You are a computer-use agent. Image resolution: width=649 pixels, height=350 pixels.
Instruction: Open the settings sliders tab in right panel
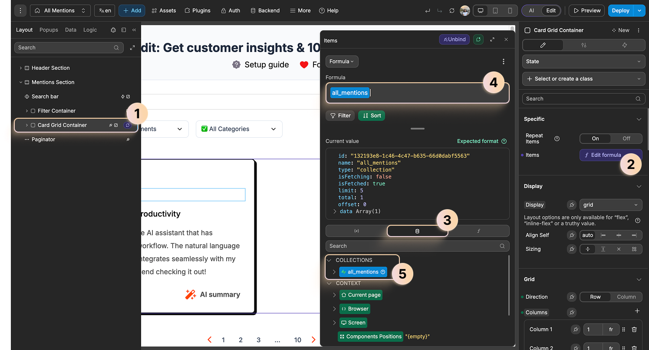click(x=584, y=45)
